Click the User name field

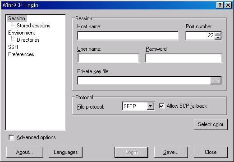click(x=108, y=58)
